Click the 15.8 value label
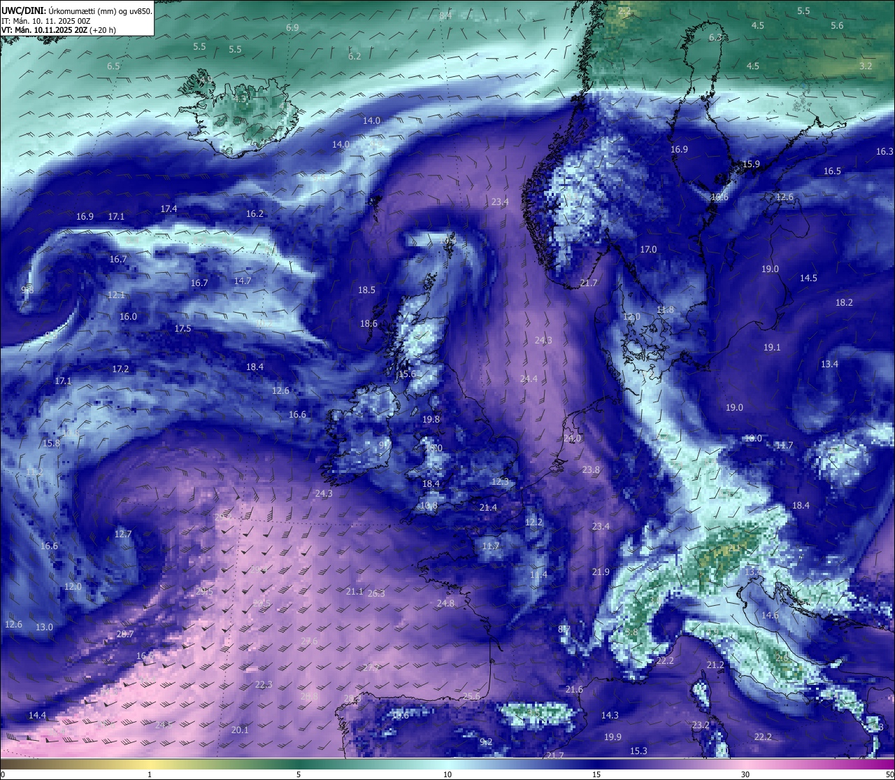895x780 pixels. point(51,443)
